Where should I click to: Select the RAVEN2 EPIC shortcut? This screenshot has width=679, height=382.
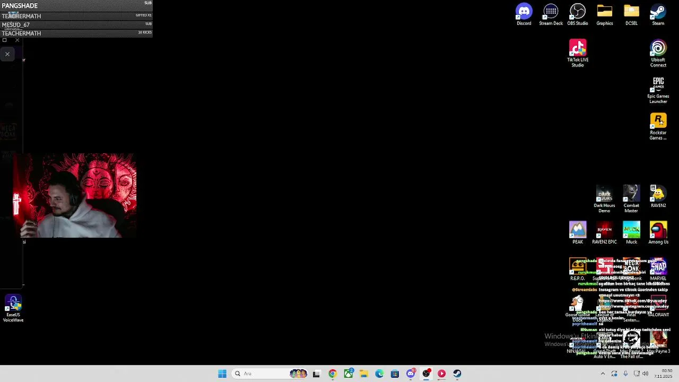[604, 233]
